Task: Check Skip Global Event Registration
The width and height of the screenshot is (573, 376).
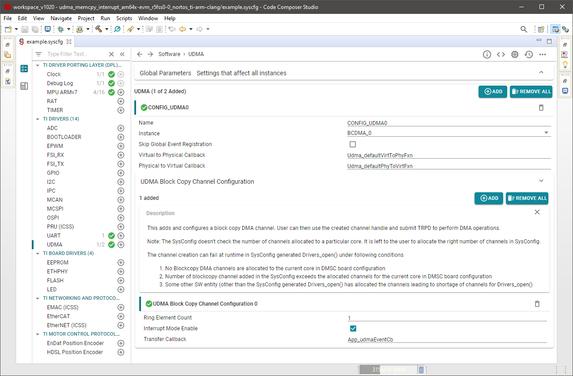Action: point(353,144)
